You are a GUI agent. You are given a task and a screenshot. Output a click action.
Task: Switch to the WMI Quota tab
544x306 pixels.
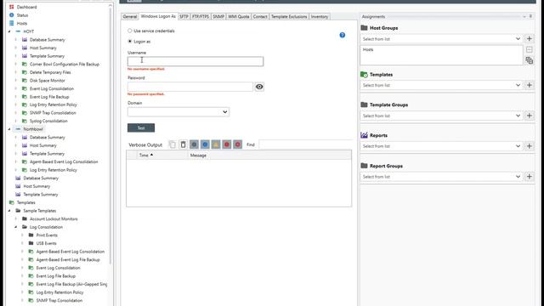tap(238, 17)
